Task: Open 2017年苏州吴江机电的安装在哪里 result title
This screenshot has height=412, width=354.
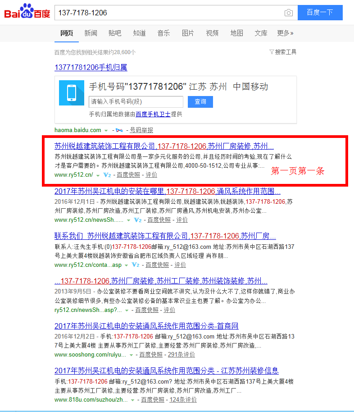Action: [168, 191]
